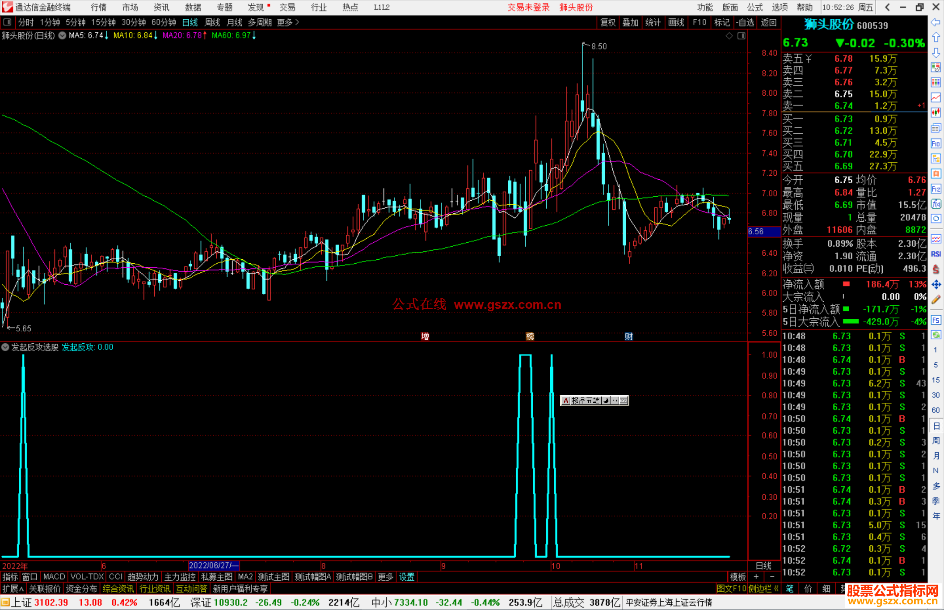Viewport: 944px width, 610px height.
Task: Open the orange document sidebar icon
Action: coord(936,174)
